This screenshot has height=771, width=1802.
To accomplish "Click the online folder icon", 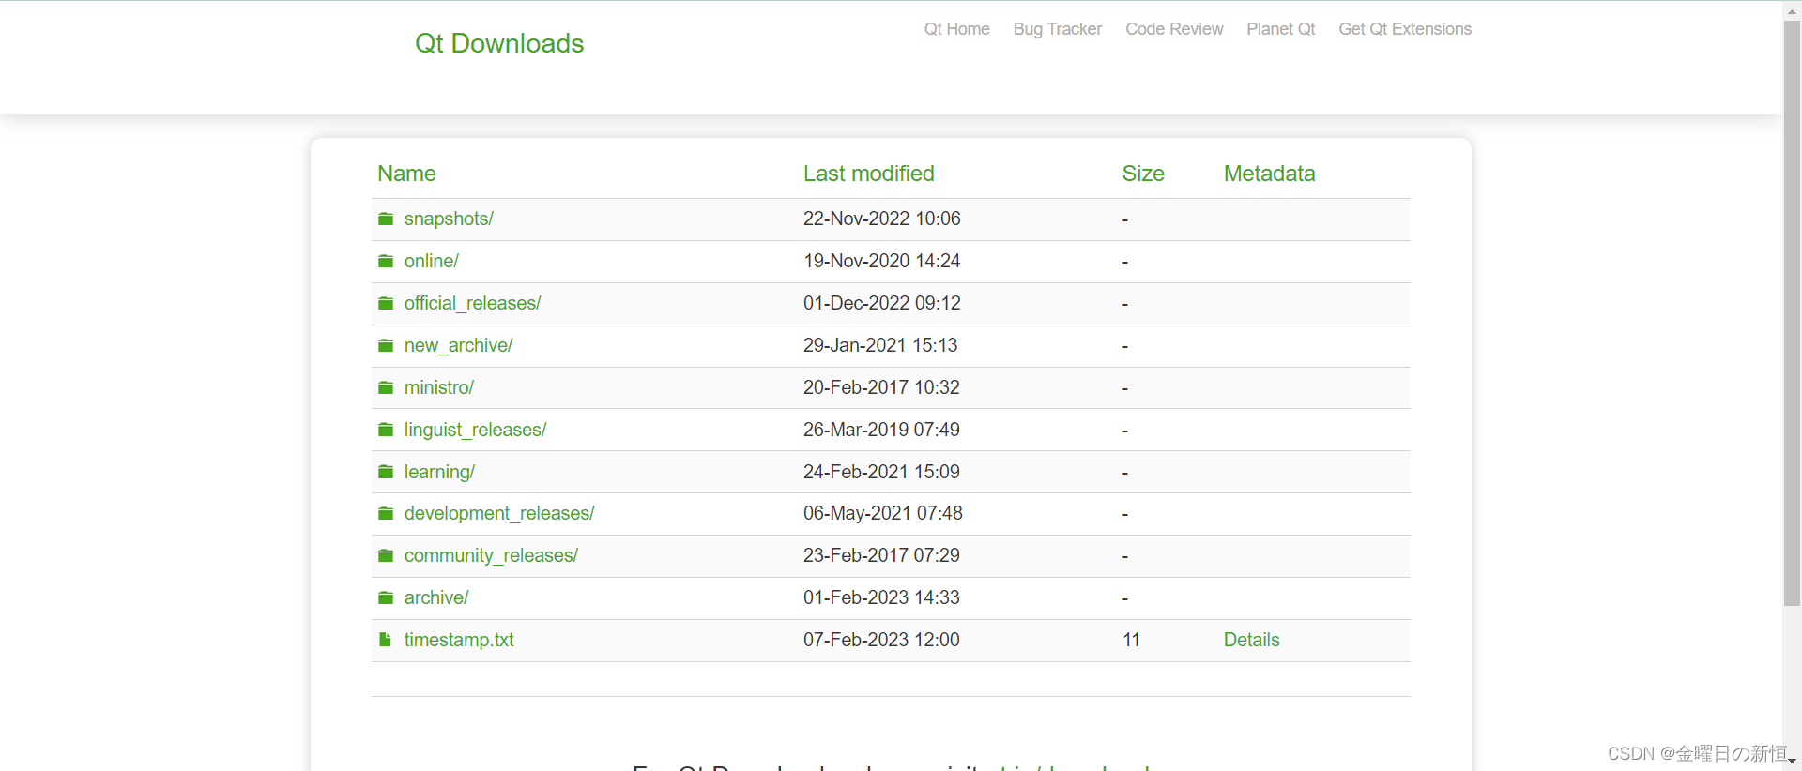I will [x=386, y=261].
